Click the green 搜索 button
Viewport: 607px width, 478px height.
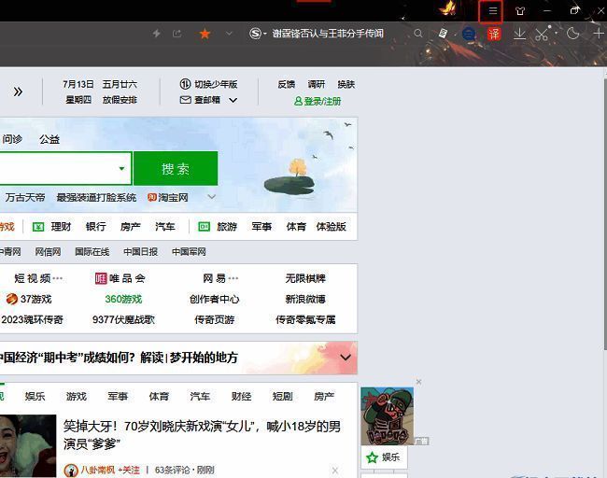(176, 168)
